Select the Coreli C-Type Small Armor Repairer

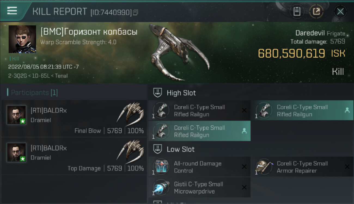pyautogui.click(x=302, y=167)
